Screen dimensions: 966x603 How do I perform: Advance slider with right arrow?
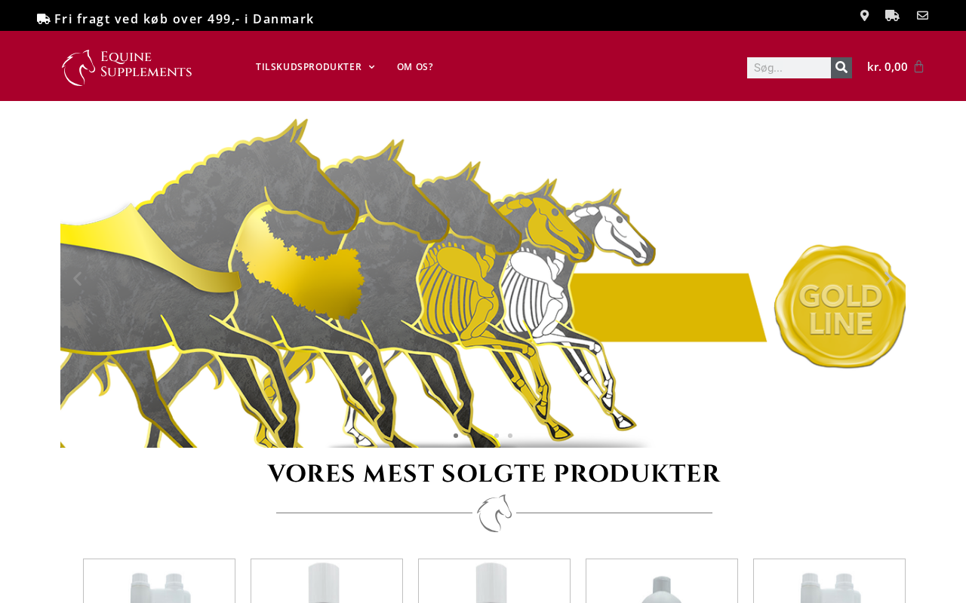(x=888, y=279)
